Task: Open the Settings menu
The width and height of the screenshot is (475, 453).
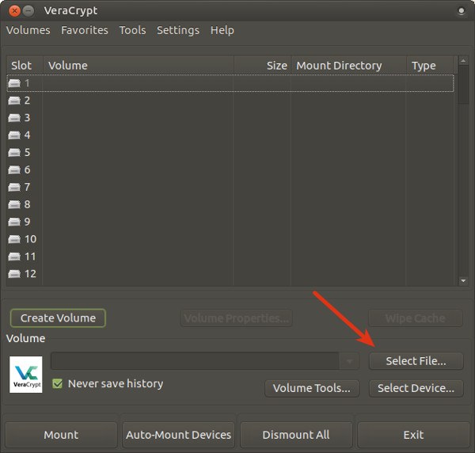Action: (x=178, y=30)
